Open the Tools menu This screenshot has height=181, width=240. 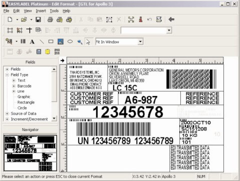coord(54,11)
